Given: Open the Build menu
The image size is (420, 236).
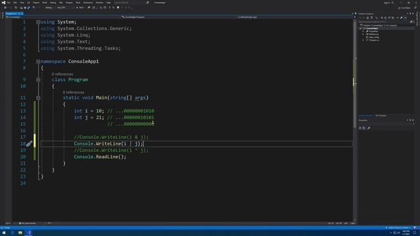Looking at the screenshot, I should coord(45,3).
